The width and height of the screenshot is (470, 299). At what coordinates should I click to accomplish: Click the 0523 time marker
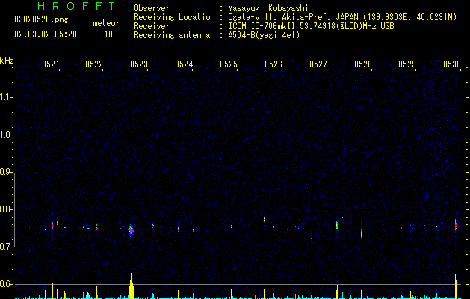click(x=139, y=64)
